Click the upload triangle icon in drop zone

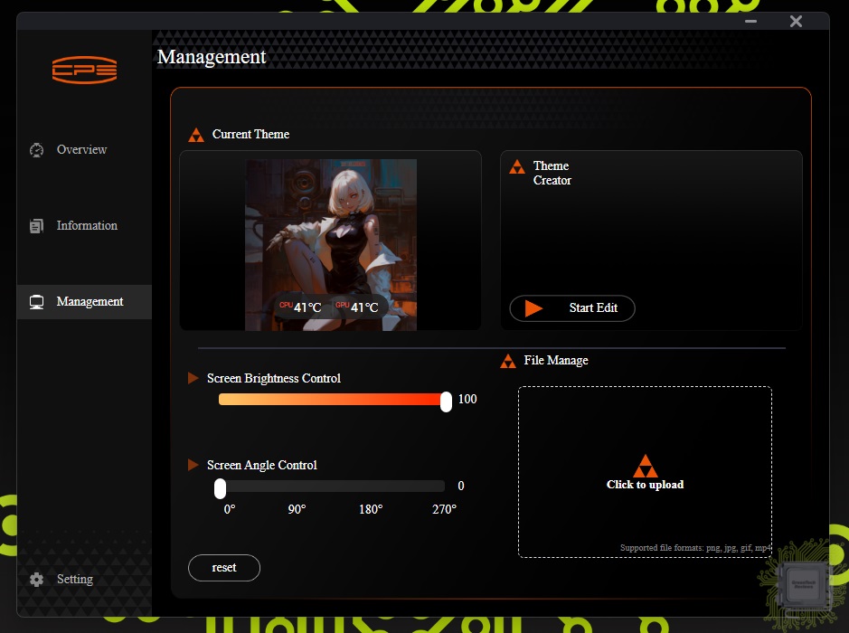pyautogui.click(x=645, y=466)
